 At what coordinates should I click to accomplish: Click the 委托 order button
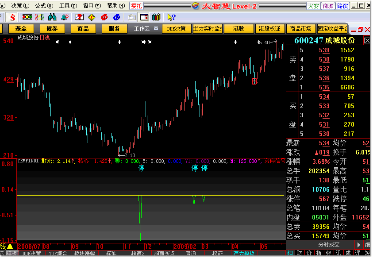pos(137,6)
